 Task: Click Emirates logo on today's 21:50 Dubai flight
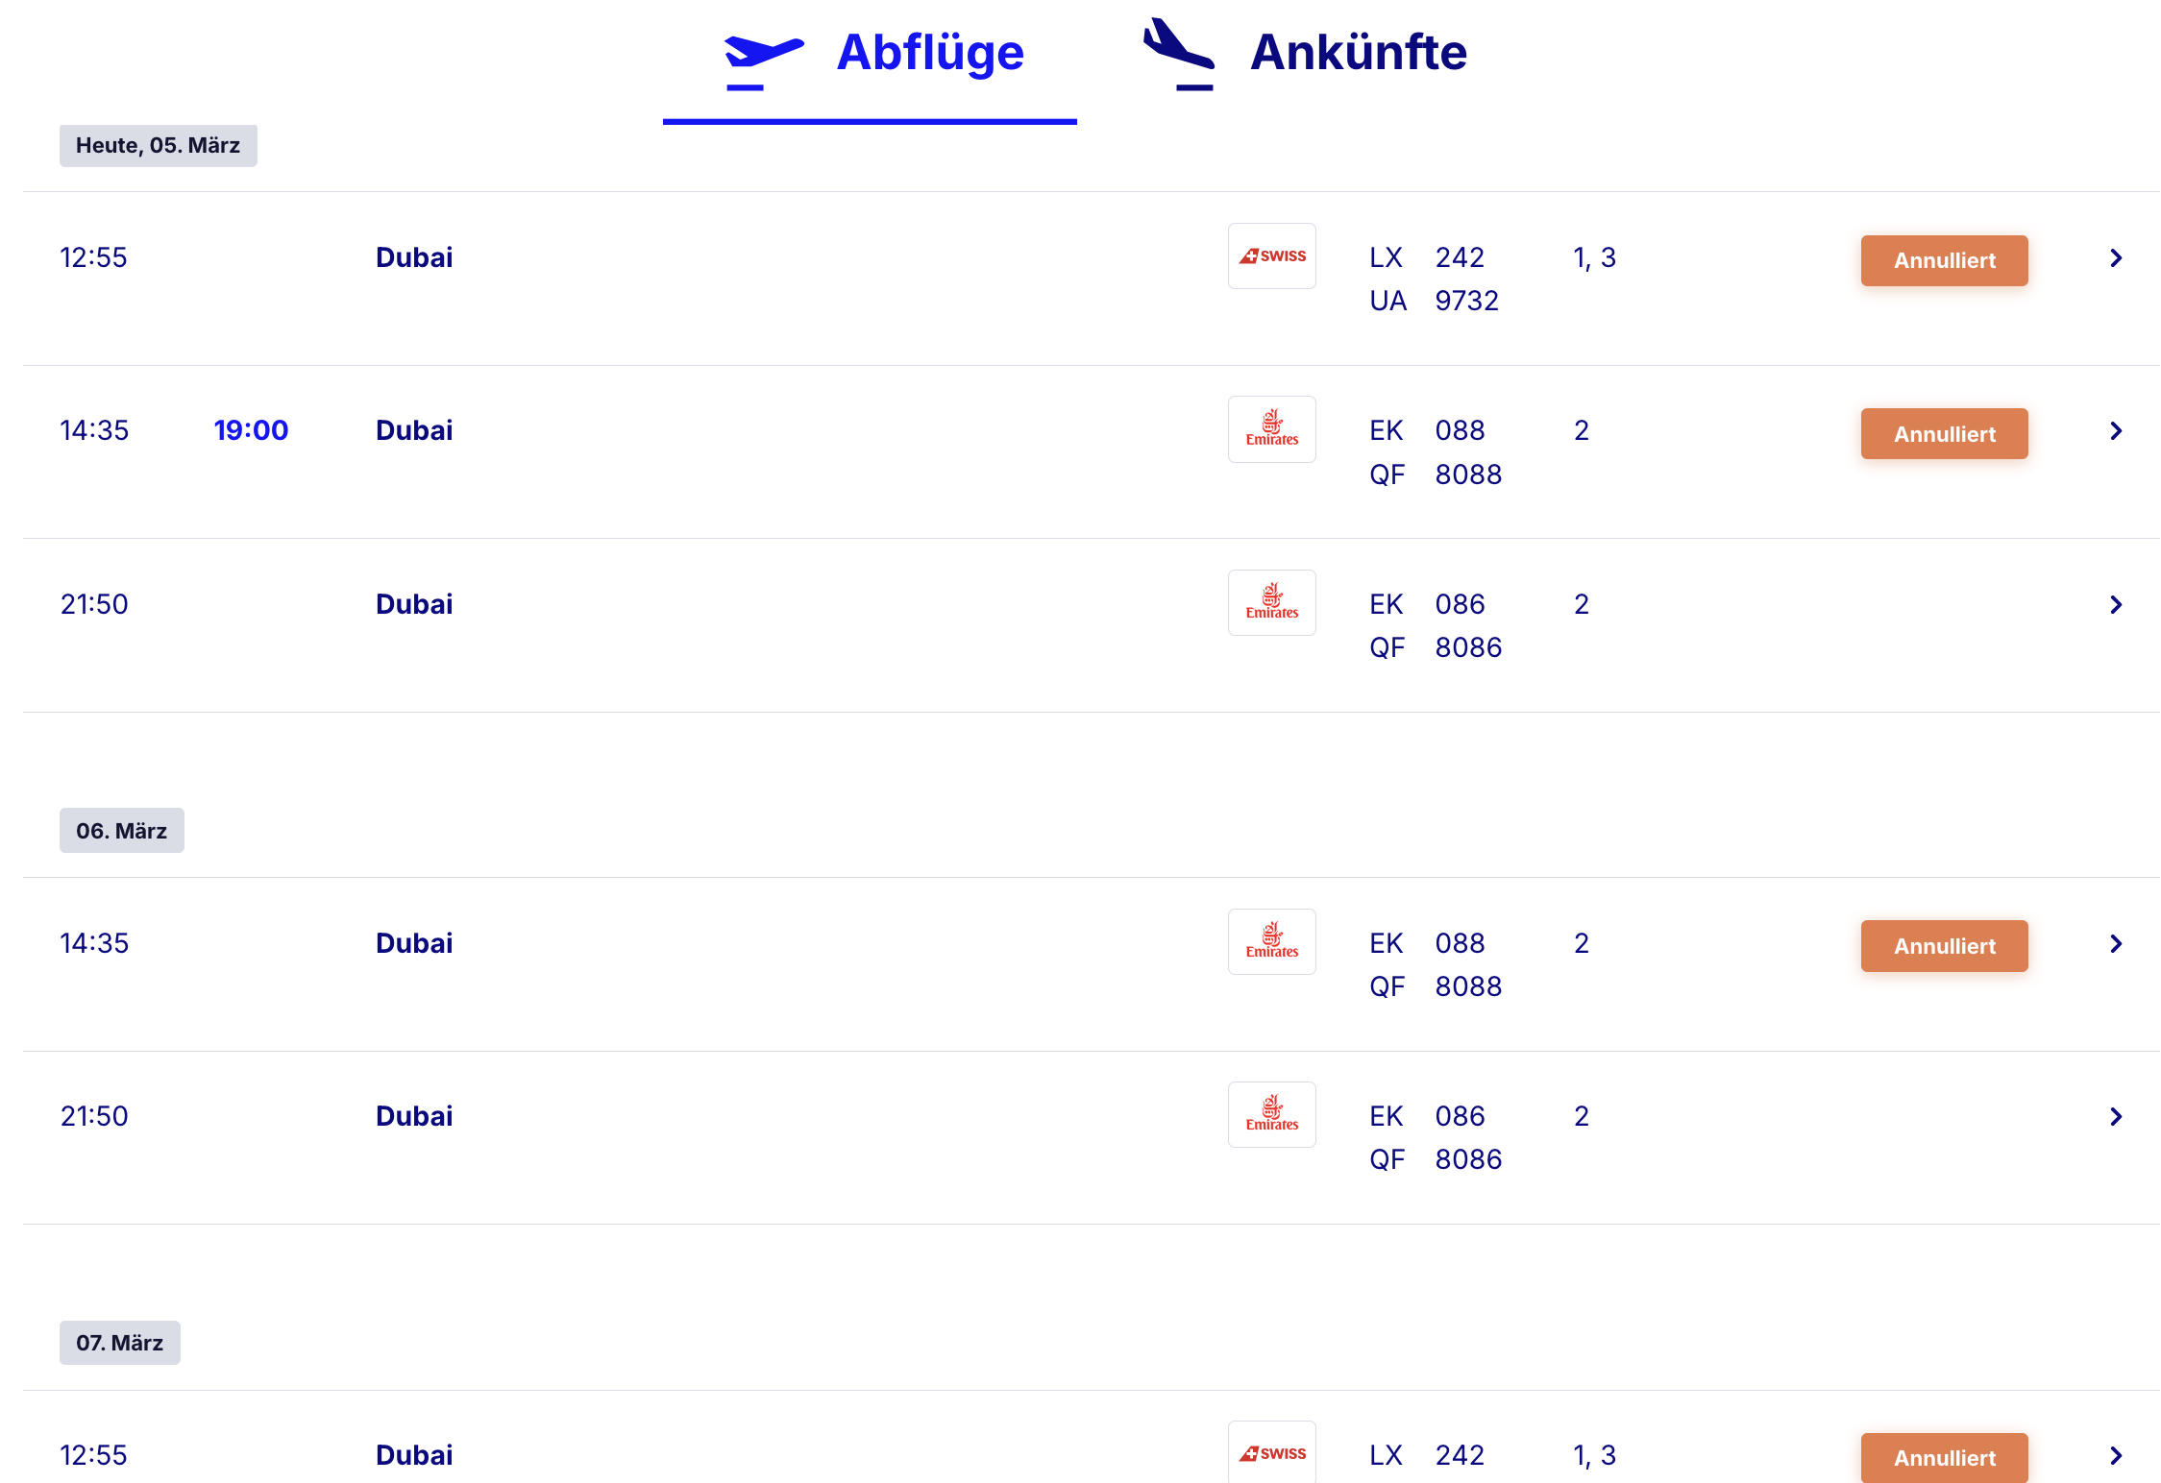pyautogui.click(x=1271, y=603)
